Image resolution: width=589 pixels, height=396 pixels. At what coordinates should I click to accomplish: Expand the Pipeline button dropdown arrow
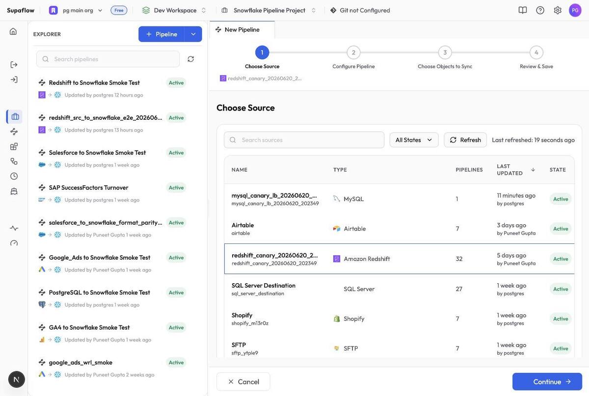pos(193,34)
